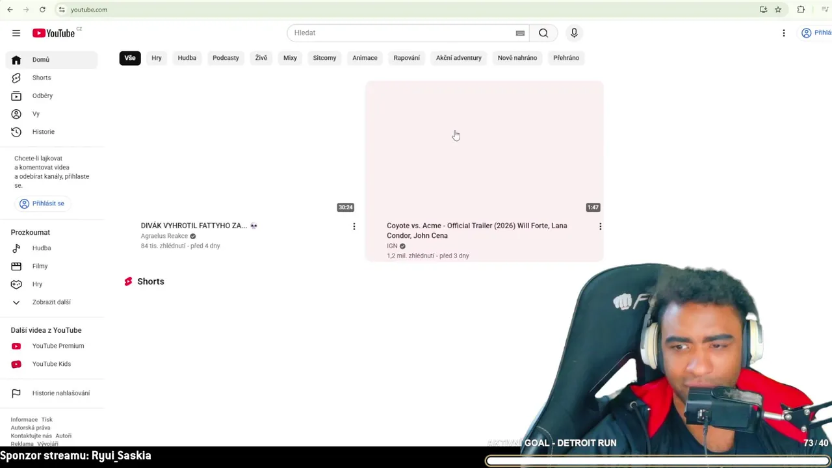Click Kontaktujte nás footer link
This screenshot has width=832, height=468.
pyautogui.click(x=31, y=436)
